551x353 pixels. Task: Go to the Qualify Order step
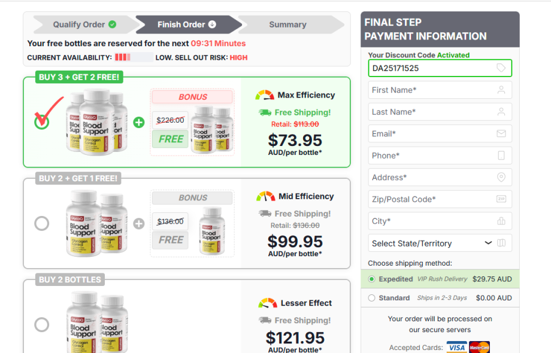click(x=84, y=25)
